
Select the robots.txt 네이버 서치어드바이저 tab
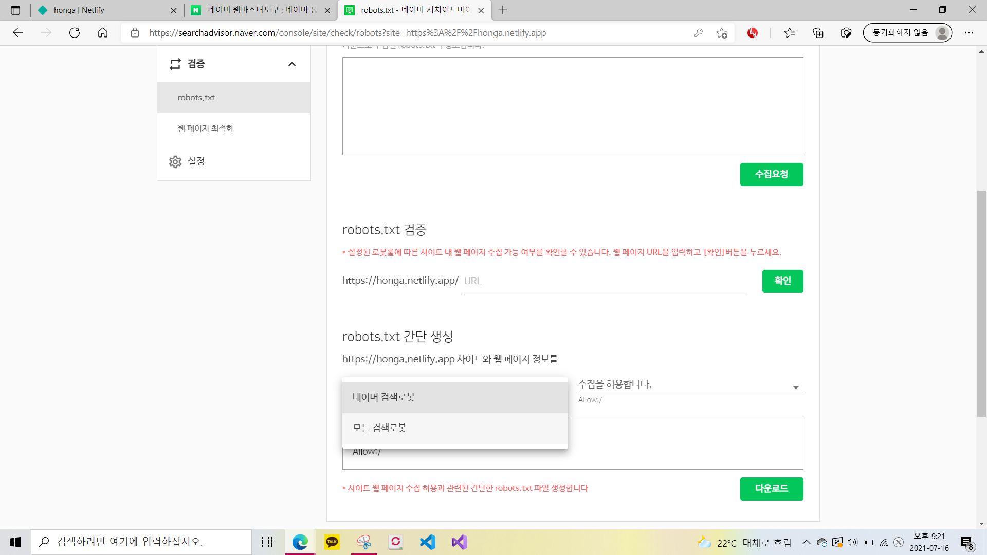coord(414,10)
